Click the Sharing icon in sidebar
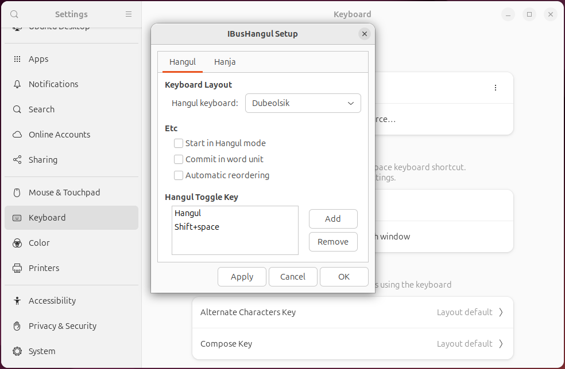Viewport: 565px width, 369px height. click(x=17, y=160)
